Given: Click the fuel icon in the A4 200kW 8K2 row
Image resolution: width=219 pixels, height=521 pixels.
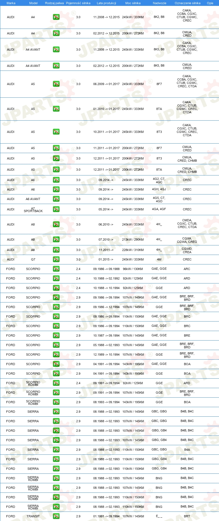Looking at the screenshot, I should (56, 33).
